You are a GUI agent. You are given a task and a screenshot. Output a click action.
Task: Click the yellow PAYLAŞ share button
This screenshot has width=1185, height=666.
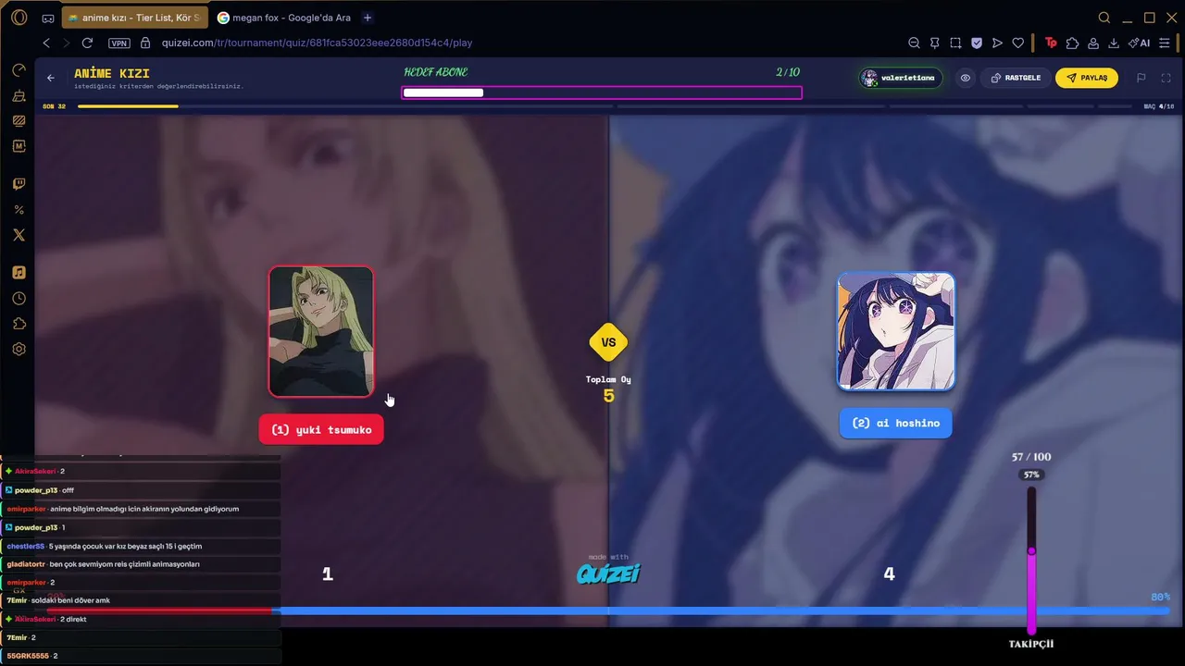click(x=1087, y=78)
